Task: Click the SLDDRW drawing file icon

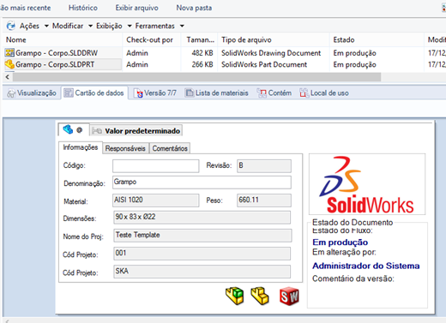Action: click(9, 53)
